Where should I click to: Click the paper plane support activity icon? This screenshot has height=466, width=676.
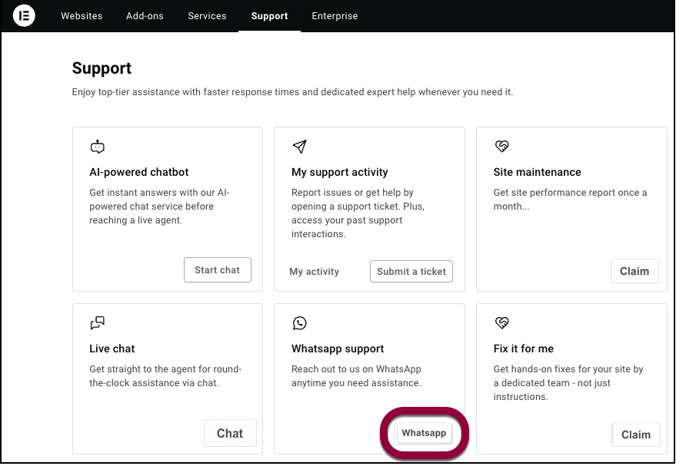coord(299,147)
